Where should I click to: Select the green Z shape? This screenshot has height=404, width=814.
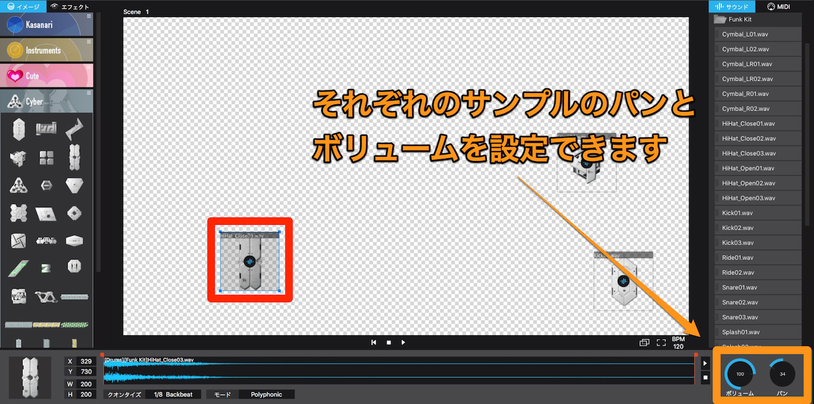coord(46,268)
